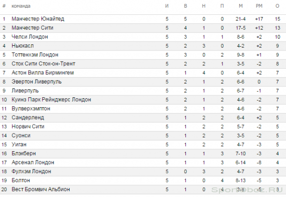Click the М goals column header
This screenshot has width=286, height=197.
241,6
